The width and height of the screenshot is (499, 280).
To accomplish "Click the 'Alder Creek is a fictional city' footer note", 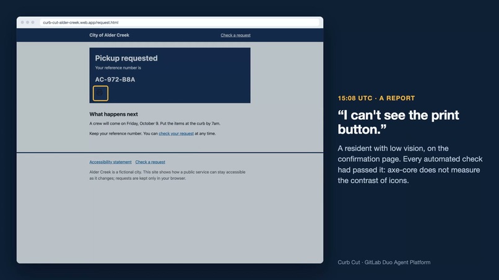I will (x=167, y=175).
